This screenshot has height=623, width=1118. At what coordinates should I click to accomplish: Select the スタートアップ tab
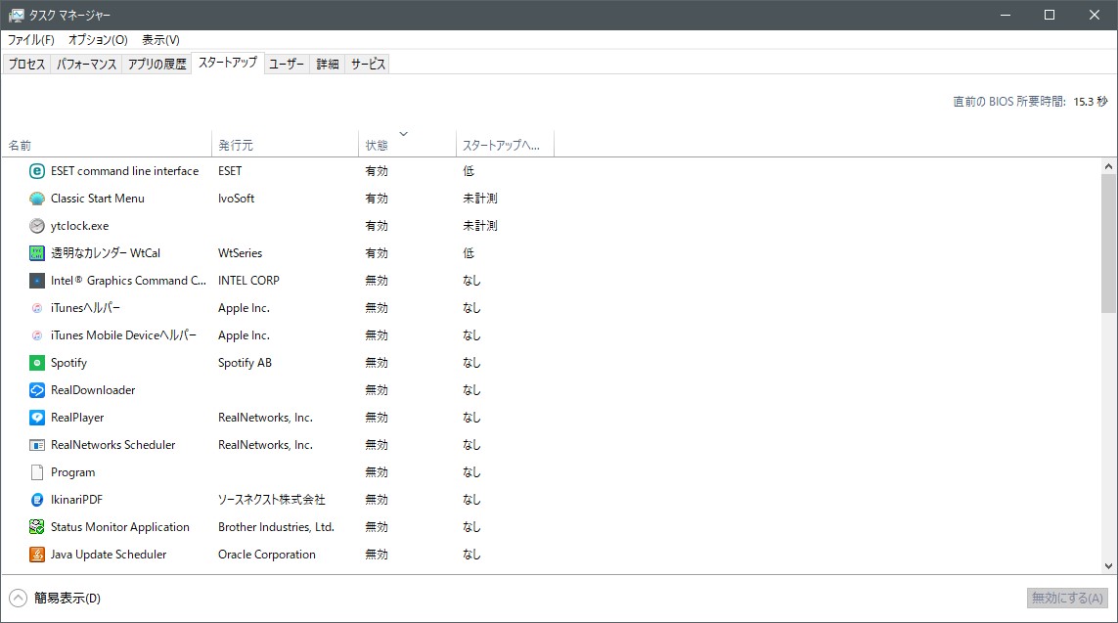point(228,63)
